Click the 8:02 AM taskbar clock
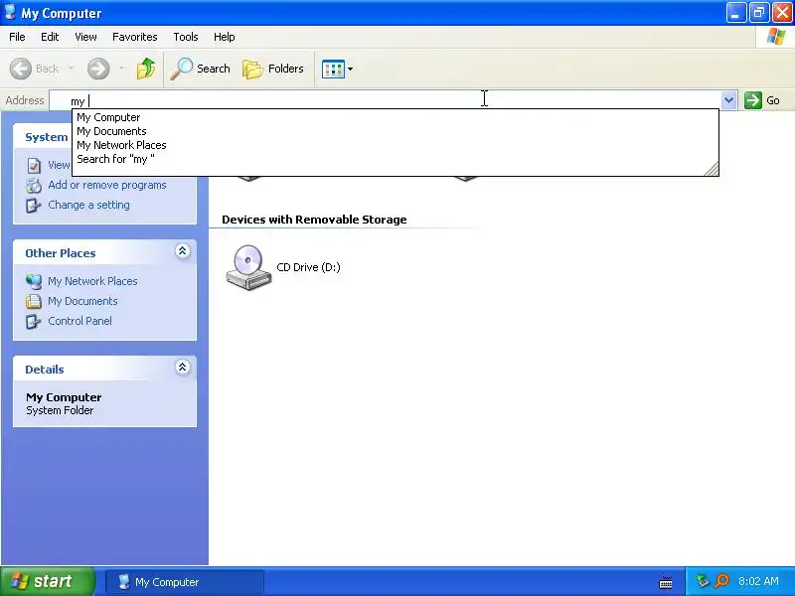 click(x=758, y=581)
